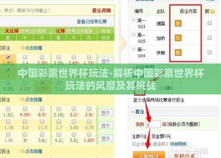This screenshot has width=221, height=158.
Task: Check the box above odds 8.5↑
Action: point(42,109)
